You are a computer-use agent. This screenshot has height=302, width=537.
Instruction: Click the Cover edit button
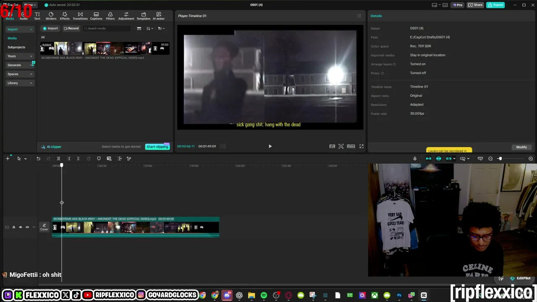click(44, 227)
